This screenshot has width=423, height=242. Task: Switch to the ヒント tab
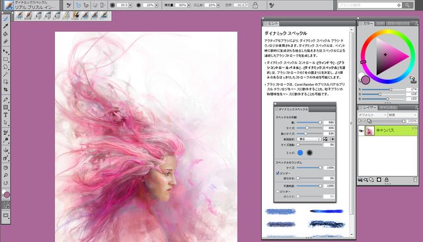pyautogui.click(x=272, y=24)
